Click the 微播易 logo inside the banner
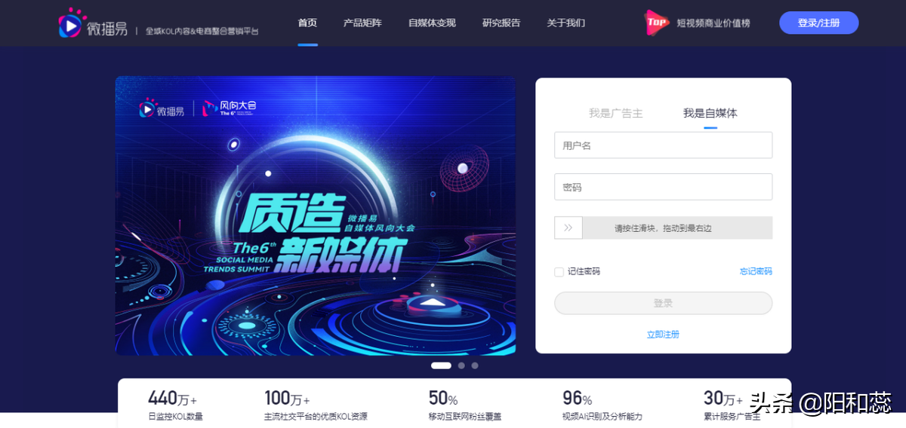Viewport: 906px width, 428px height. 162,110
